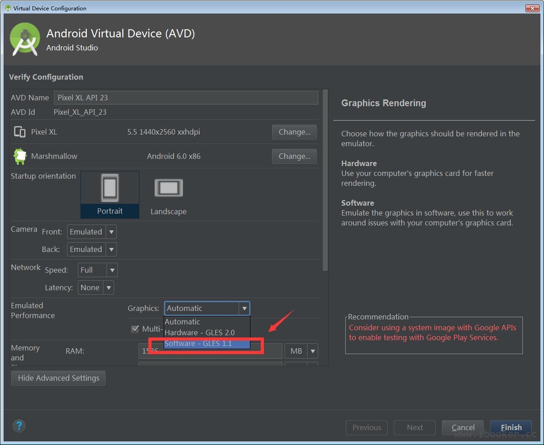544x445 pixels.
Task: Click the Android 6.0 x86 text
Action: [x=174, y=156]
